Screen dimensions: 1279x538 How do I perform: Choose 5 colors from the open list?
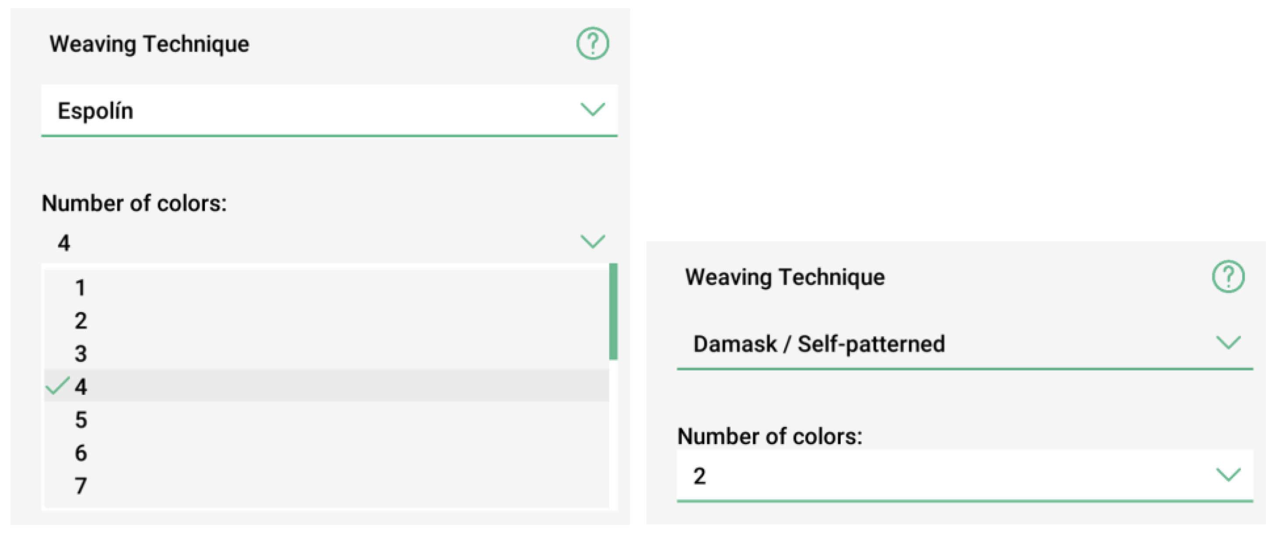click(x=80, y=420)
